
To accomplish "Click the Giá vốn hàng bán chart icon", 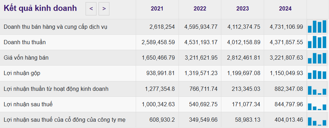I will [317, 58].
